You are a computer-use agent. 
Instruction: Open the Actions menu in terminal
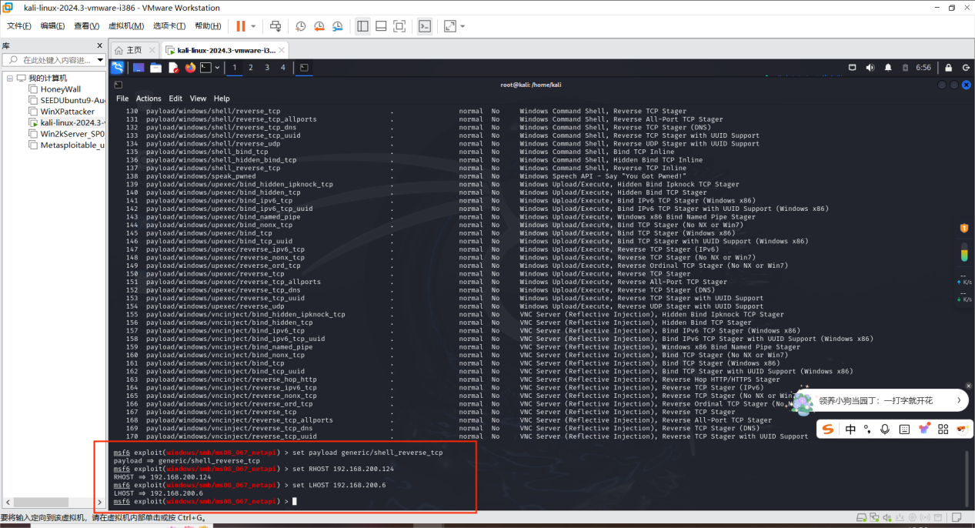(149, 99)
